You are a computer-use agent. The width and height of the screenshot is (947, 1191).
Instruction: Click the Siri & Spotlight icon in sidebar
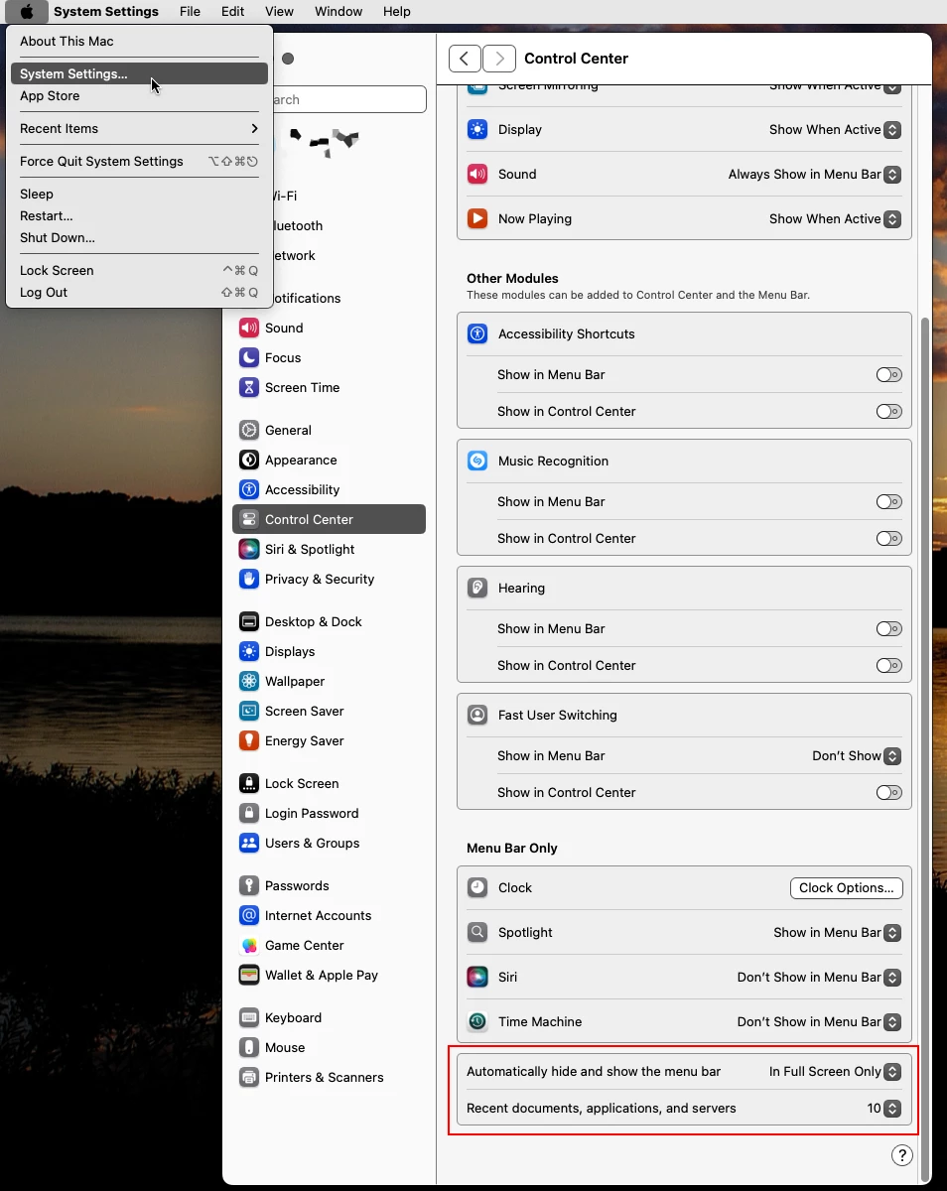(249, 549)
